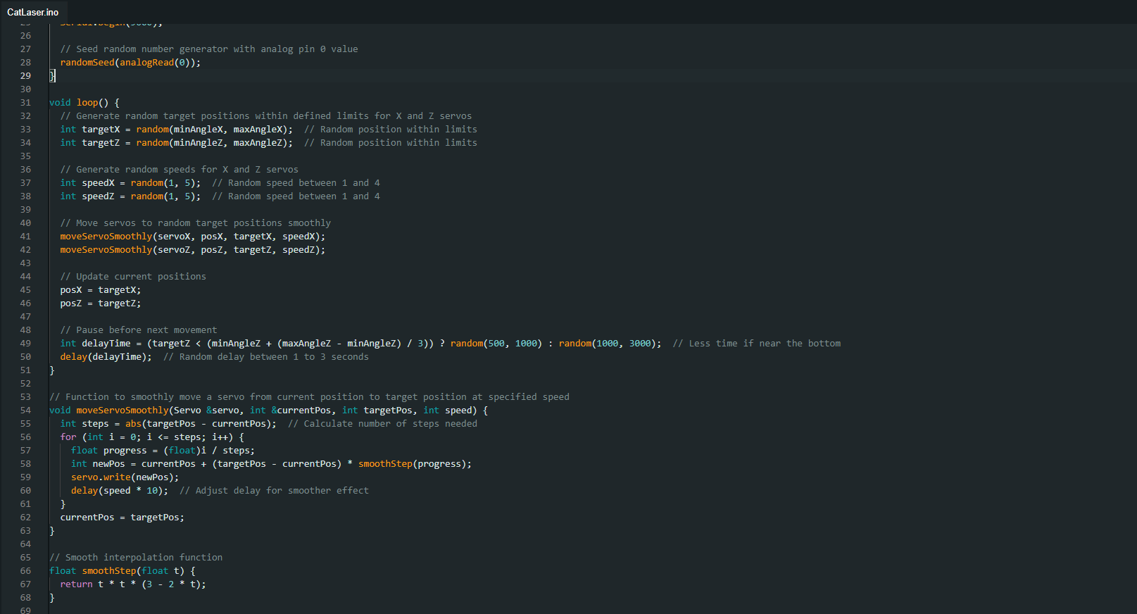Select the CatLaser.ino tab
This screenshot has height=614, width=1137.
click(x=33, y=12)
